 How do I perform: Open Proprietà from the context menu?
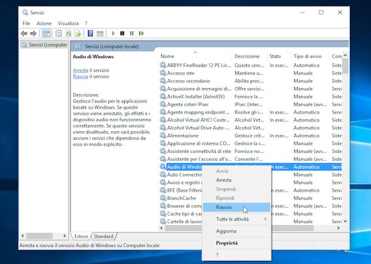click(237, 243)
